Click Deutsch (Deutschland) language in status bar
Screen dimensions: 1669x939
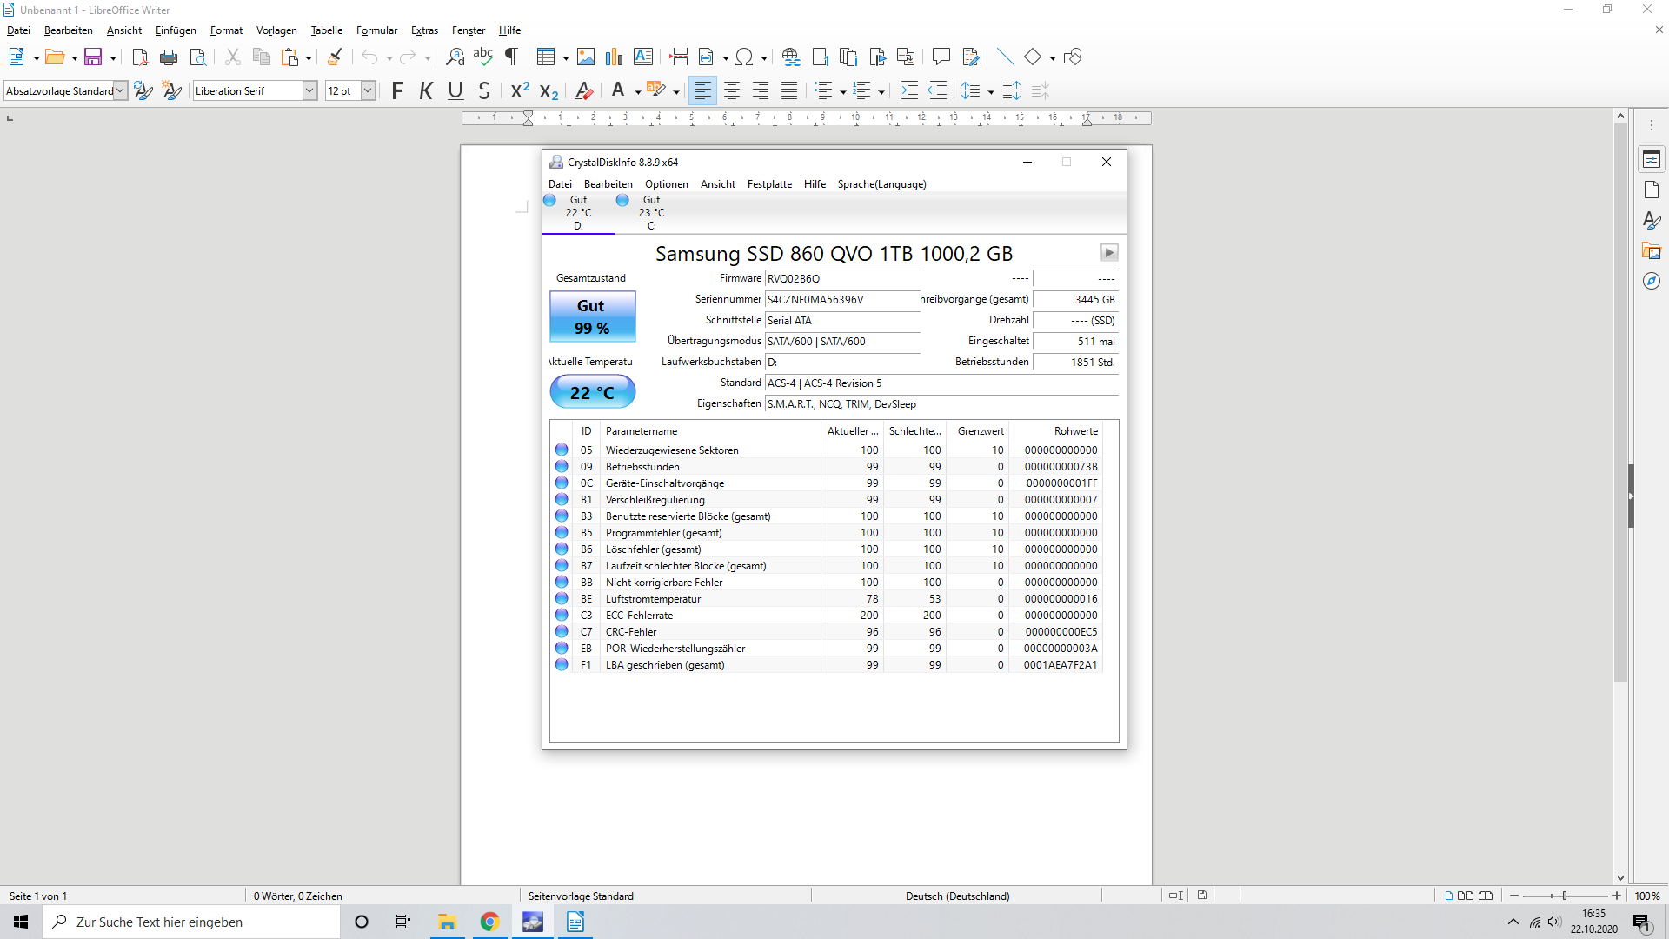(x=957, y=896)
